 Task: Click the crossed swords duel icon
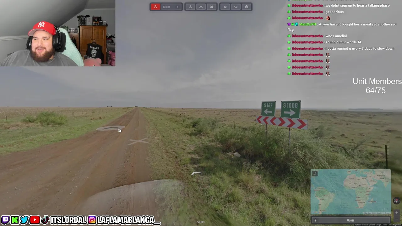(x=212, y=7)
